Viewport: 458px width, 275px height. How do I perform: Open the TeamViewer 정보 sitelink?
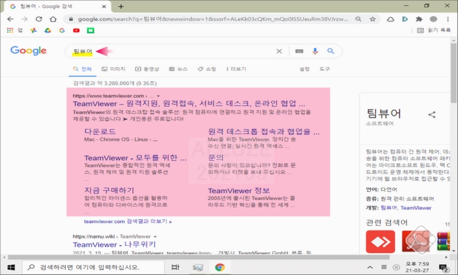239,191
